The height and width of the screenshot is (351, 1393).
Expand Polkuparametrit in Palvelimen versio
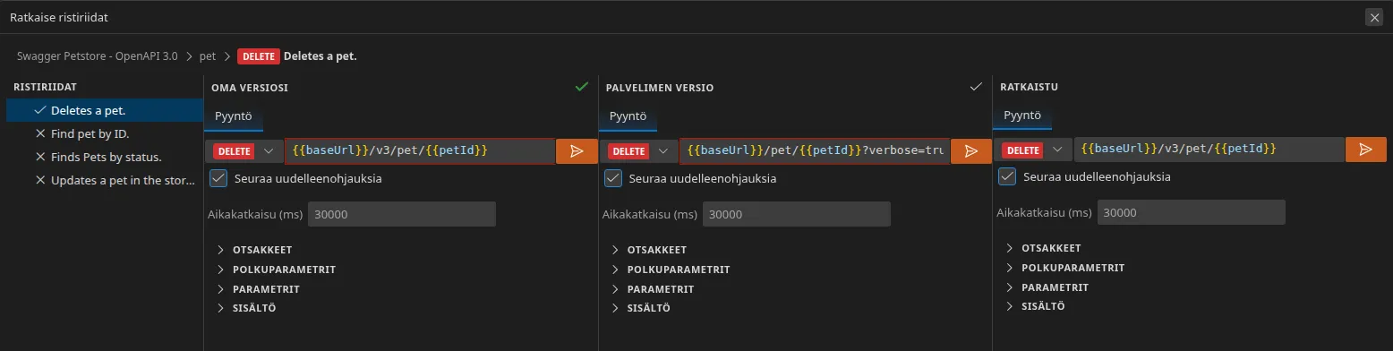670,270
